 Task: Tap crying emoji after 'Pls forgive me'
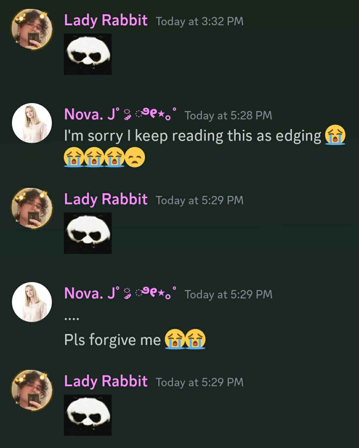(175, 339)
